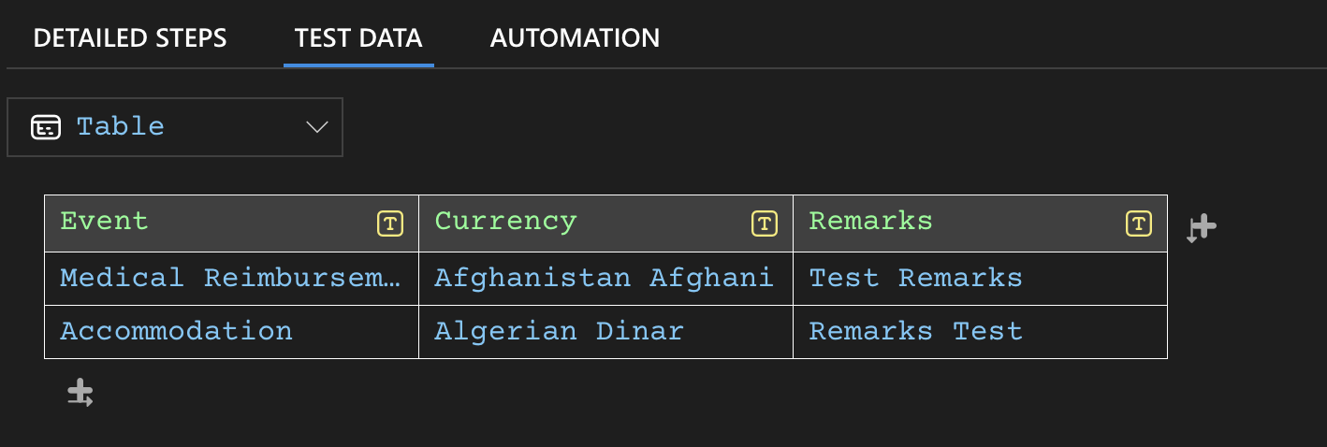Click the Remarks column header
The width and height of the screenshot is (1327, 447).
871,222
